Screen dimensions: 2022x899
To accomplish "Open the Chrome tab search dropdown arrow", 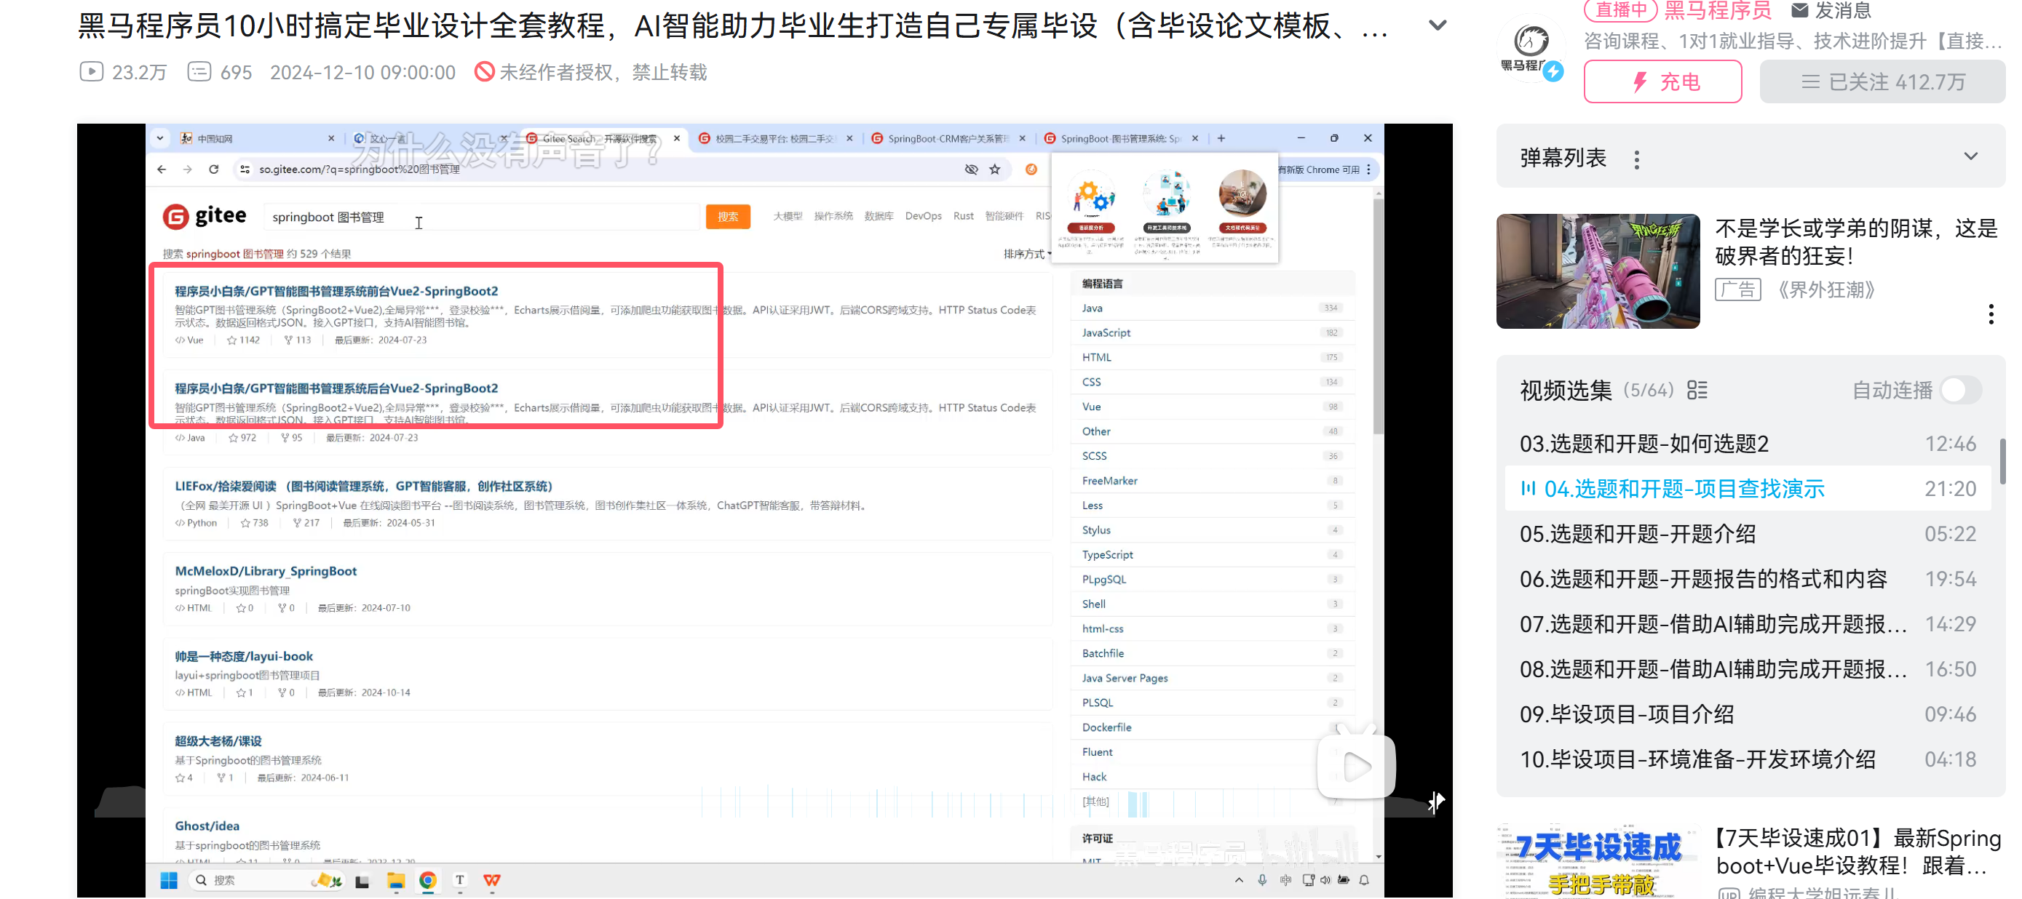I will [x=160, y=138].
